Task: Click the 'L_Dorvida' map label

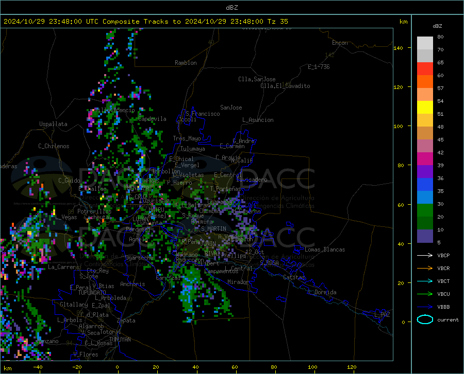Action: (x=322, y=292)
